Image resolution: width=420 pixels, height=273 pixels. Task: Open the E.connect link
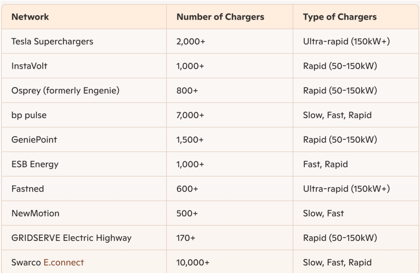tap(64, 262)
